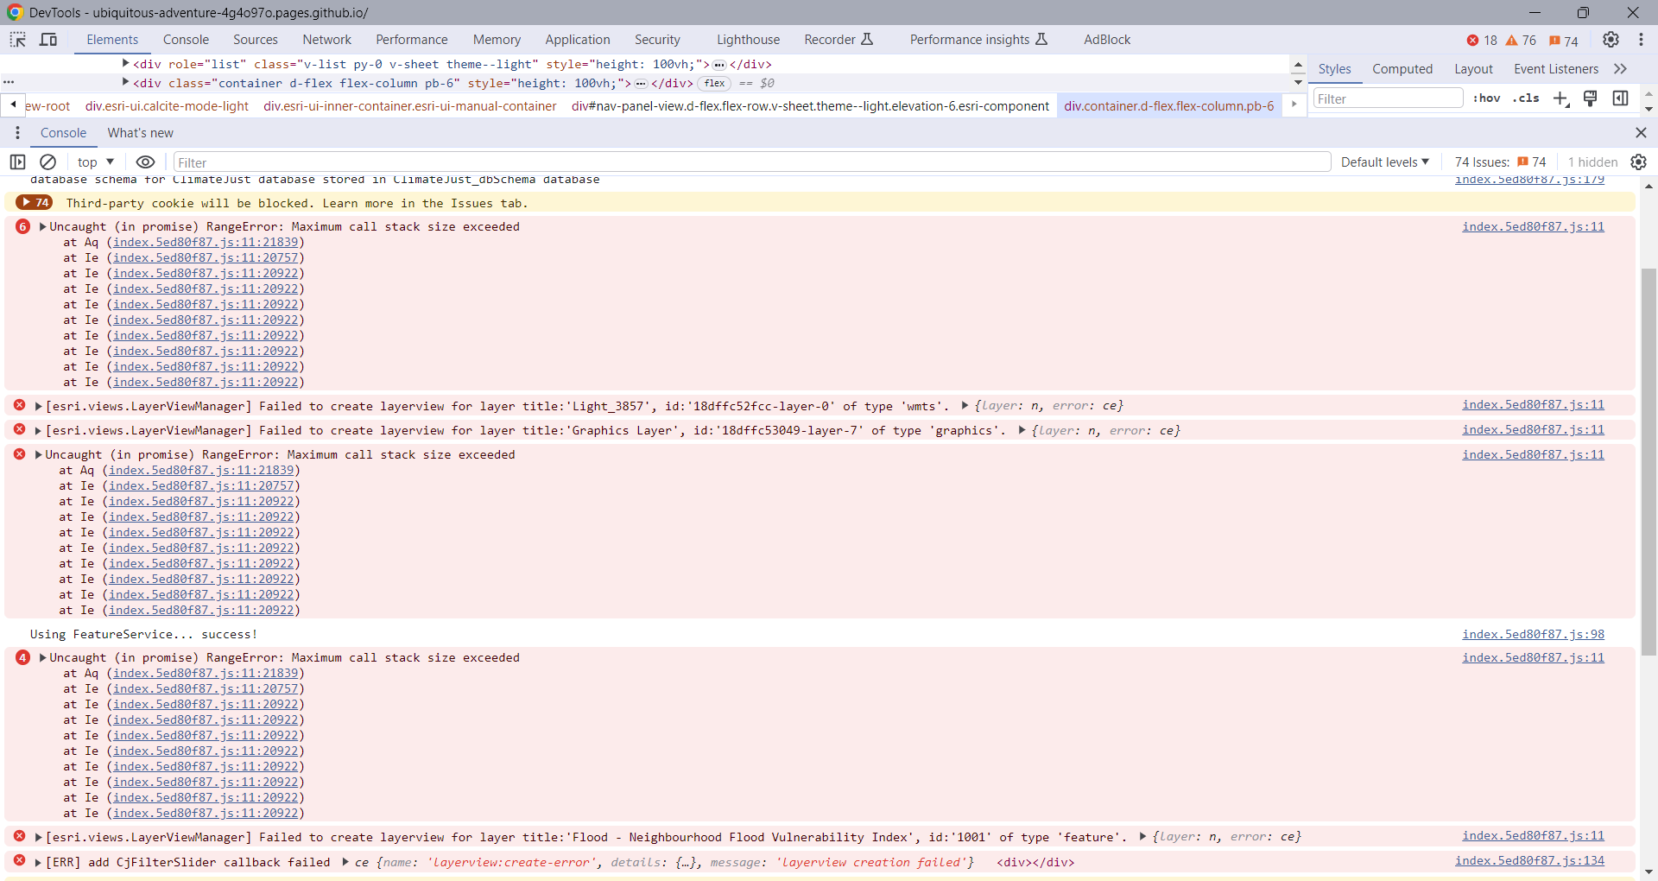1658x881 pixels.
Task: Toggle the Styles sidebar layout pane
Action: [x=1620, y=98]
